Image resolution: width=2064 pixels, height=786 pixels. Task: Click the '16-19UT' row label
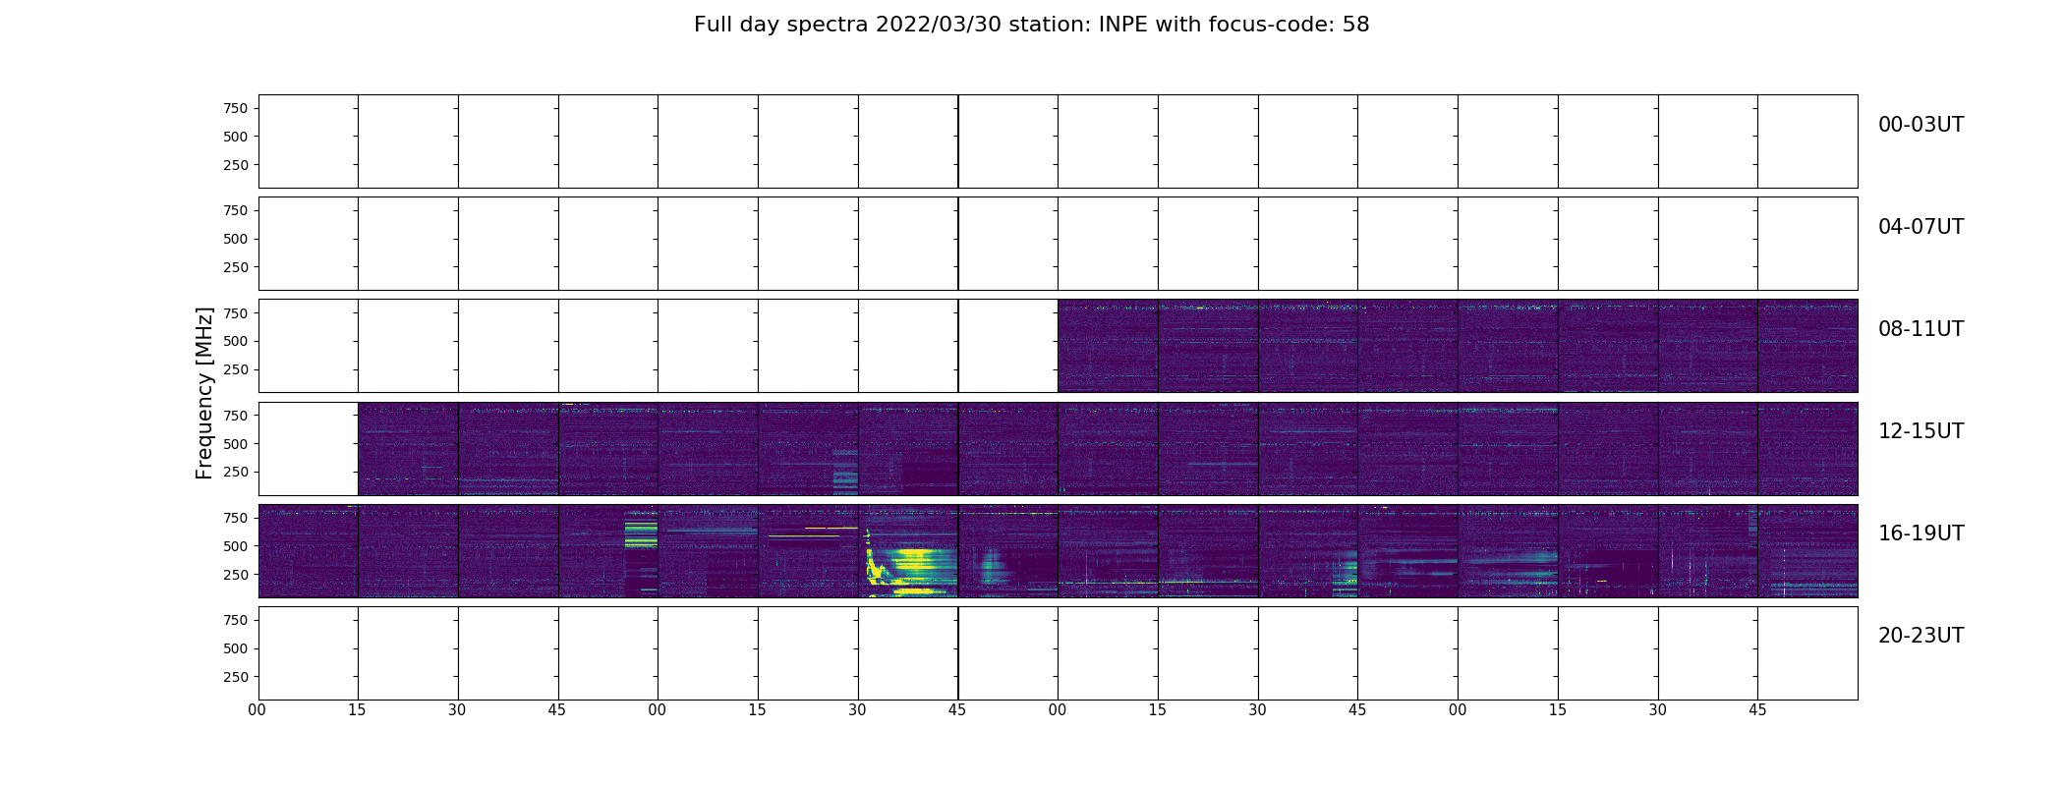point(1921,533)
